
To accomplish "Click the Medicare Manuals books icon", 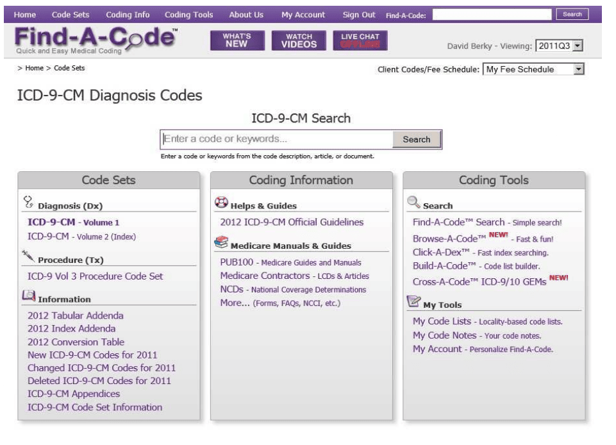I will coord(221,242).
